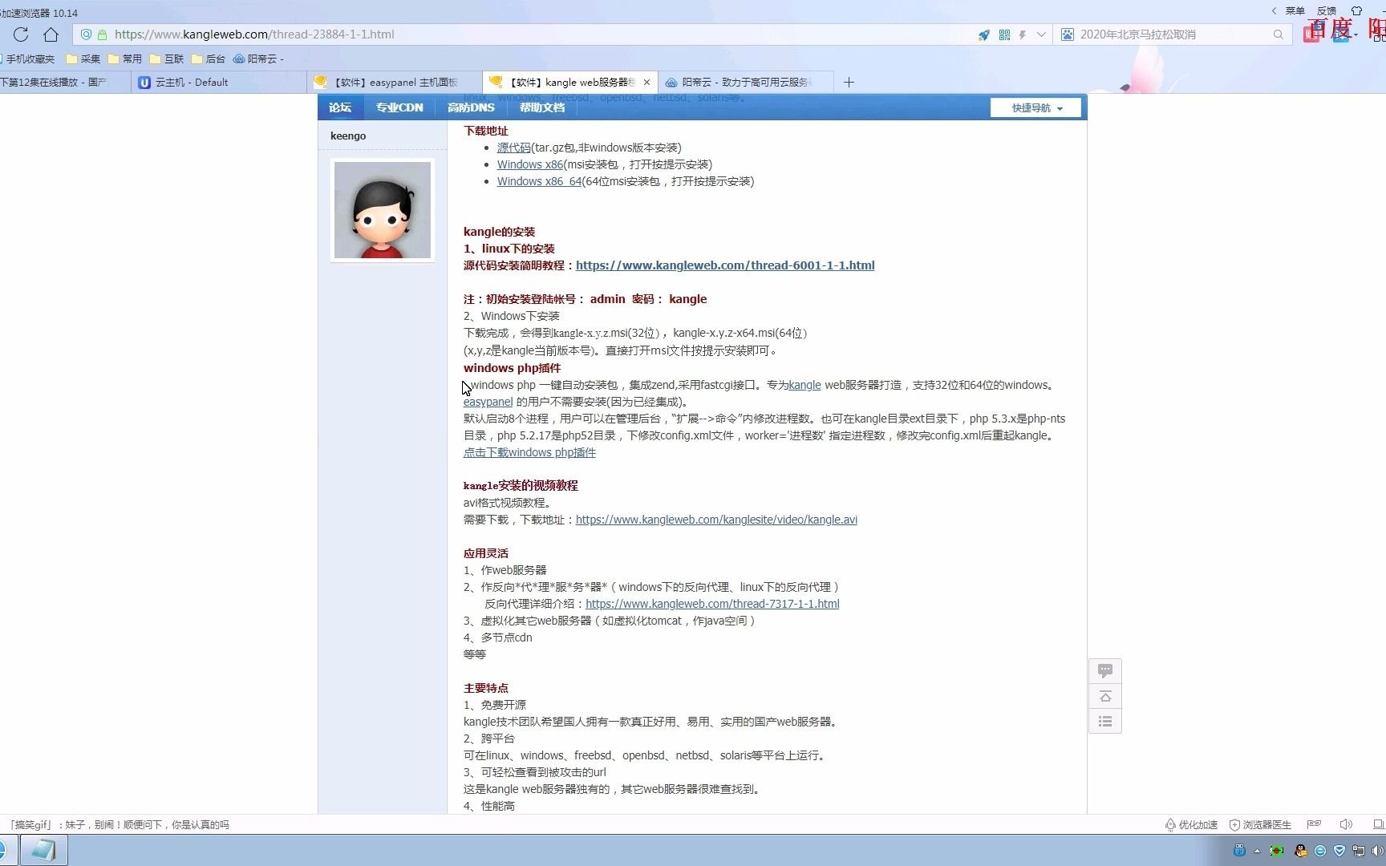Viewport: 1386px width, 866px height.
Task: Open the Windows x86_64 download link
Action: pos(539,181)
